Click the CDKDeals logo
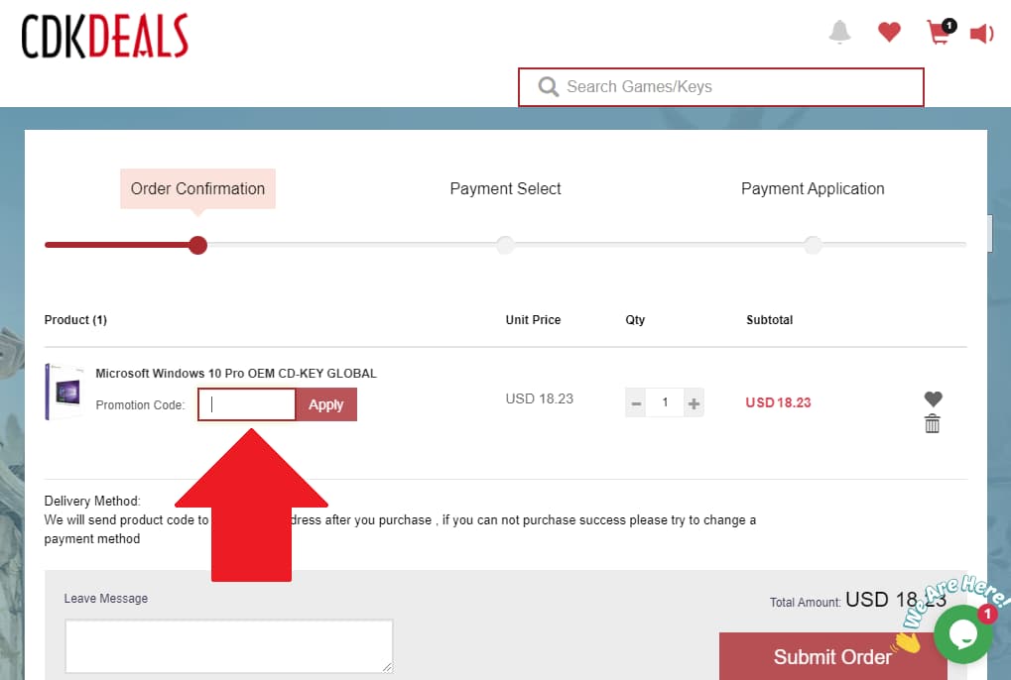This screenshot has height=680, width=1011. coord(104,36)
